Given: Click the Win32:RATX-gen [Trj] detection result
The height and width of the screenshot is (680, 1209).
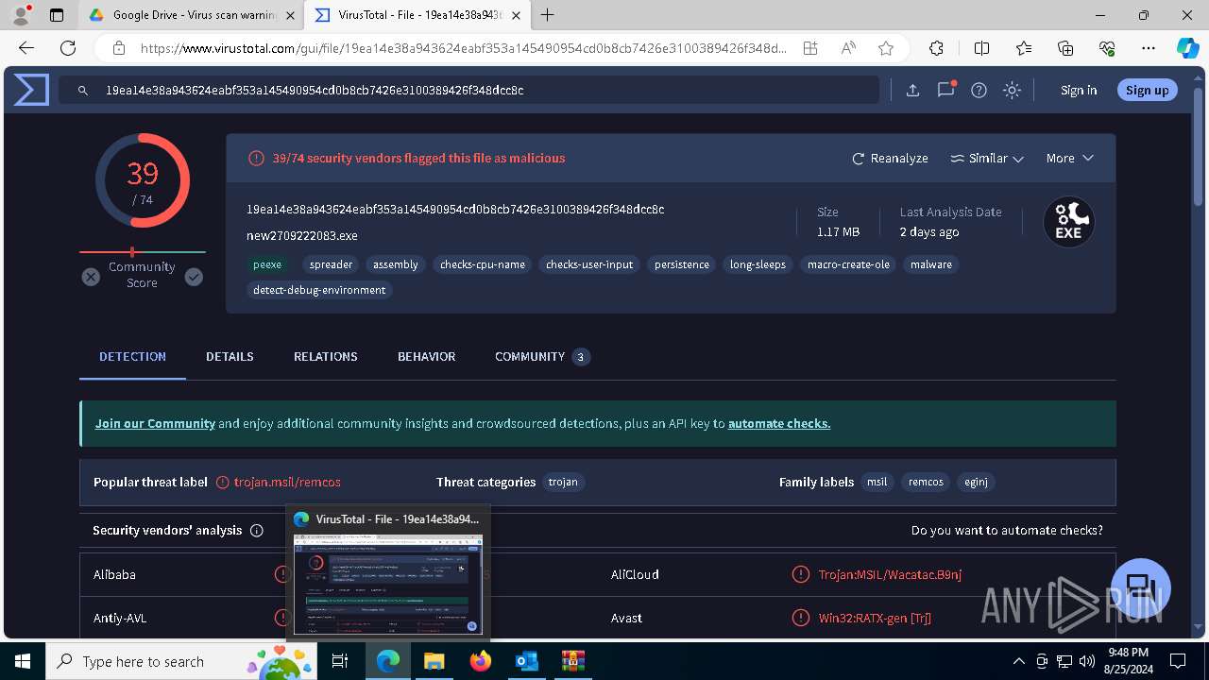Looking at the screenshot, I should click(875, 618).
